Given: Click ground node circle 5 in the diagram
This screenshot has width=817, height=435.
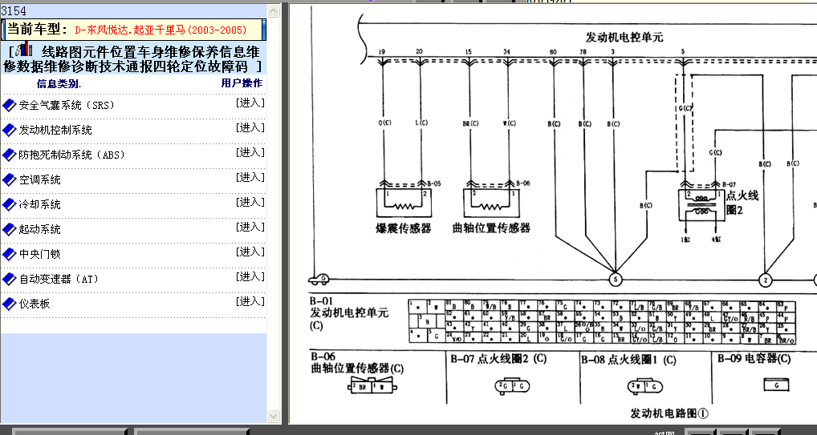Looking at the screenshot, I should [x=616, y=280].
